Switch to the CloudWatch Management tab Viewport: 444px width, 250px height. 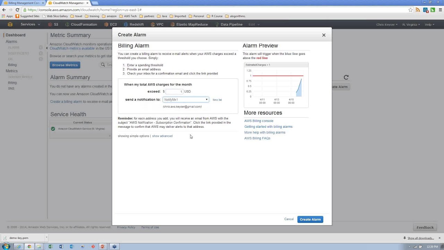68,3
